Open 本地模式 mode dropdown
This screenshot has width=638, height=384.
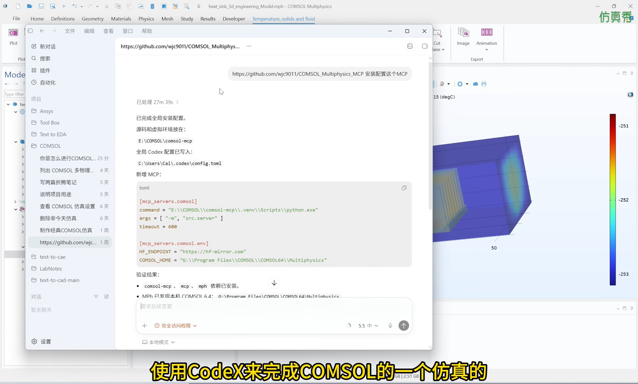[x=159, y=342]
